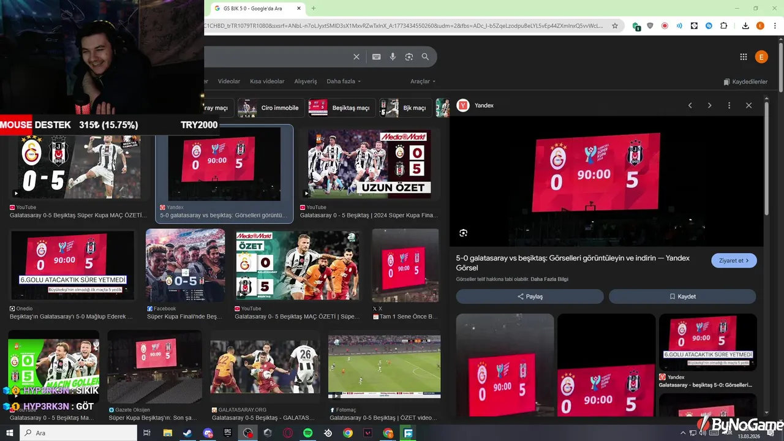Image resolution: width=784 pixels, height=441 pixels.
Task: Open the 6.GOLU ATACAKTIK Onedio thumbnail
Action: pos(72,265)
